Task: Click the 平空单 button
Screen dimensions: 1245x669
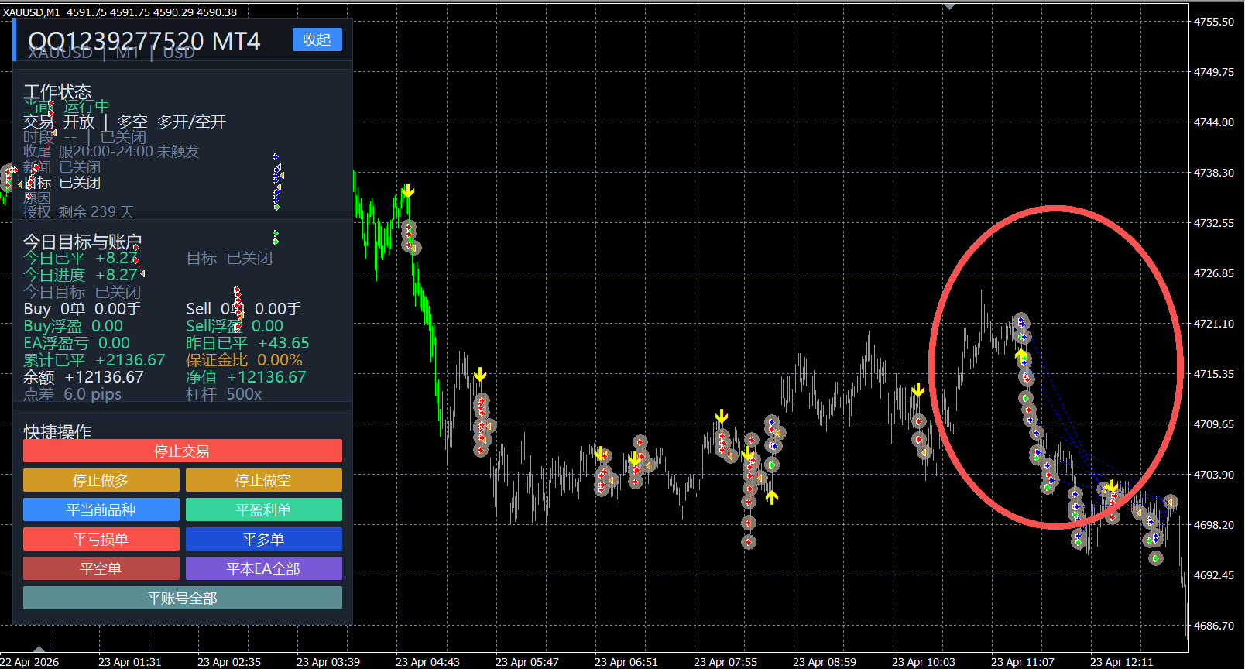Action: (101, 569)
